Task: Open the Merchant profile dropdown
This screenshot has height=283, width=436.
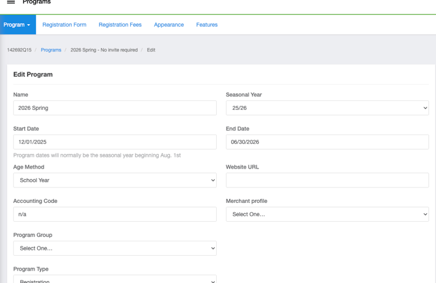Action: (x=327, y=214)
